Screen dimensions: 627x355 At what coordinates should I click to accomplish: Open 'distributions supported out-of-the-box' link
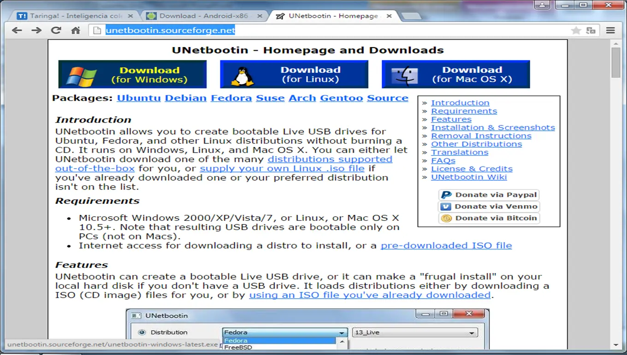[x=330, y=159]
